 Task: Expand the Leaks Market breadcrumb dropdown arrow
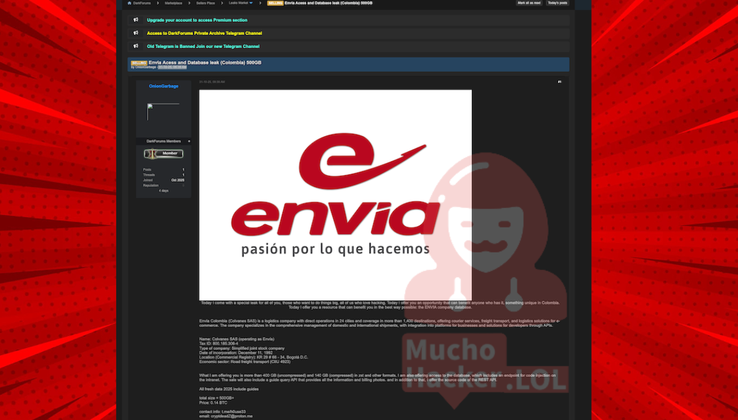pos(251,3)
